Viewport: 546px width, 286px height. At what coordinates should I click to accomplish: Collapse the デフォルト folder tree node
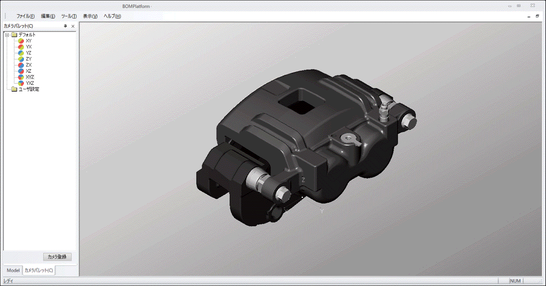click(7, 35)
